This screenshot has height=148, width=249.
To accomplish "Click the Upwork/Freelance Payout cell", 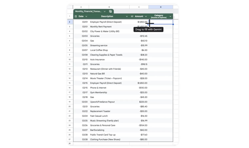I will [102, 102].
